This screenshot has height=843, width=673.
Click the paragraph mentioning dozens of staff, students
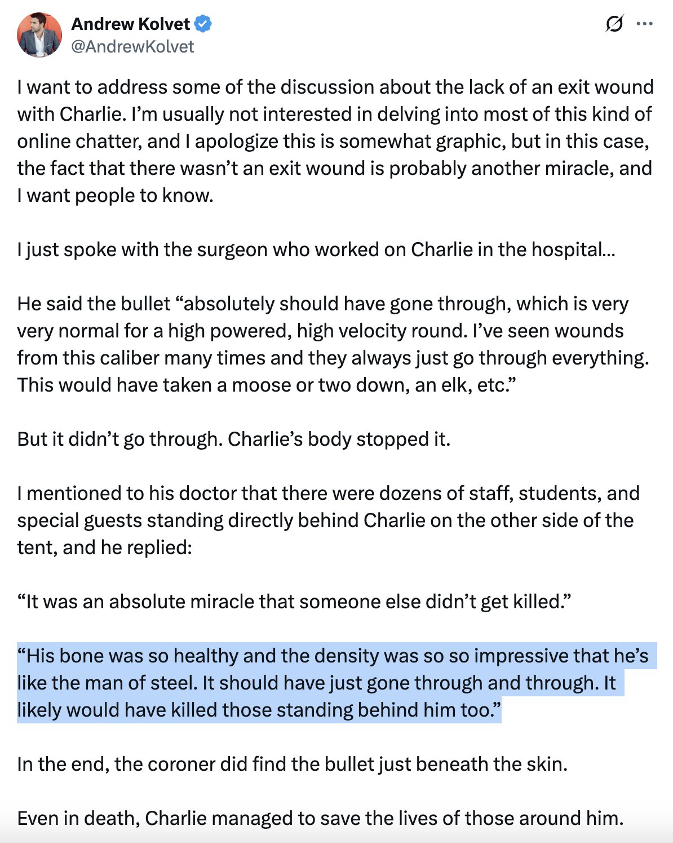point(328,520)
